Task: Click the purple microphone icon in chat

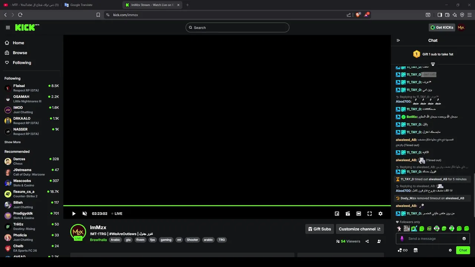Action: click(x=402, y=239)
